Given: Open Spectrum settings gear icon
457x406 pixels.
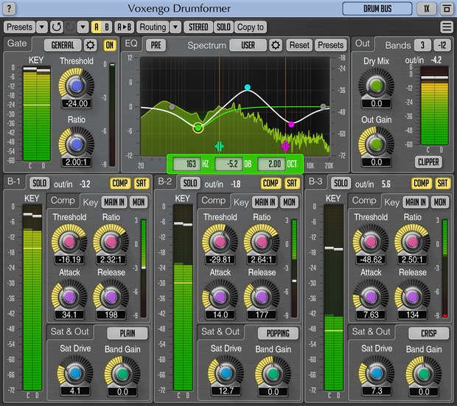Looking at the screenshot, I should pyautogui.click(x=276, y=45).
